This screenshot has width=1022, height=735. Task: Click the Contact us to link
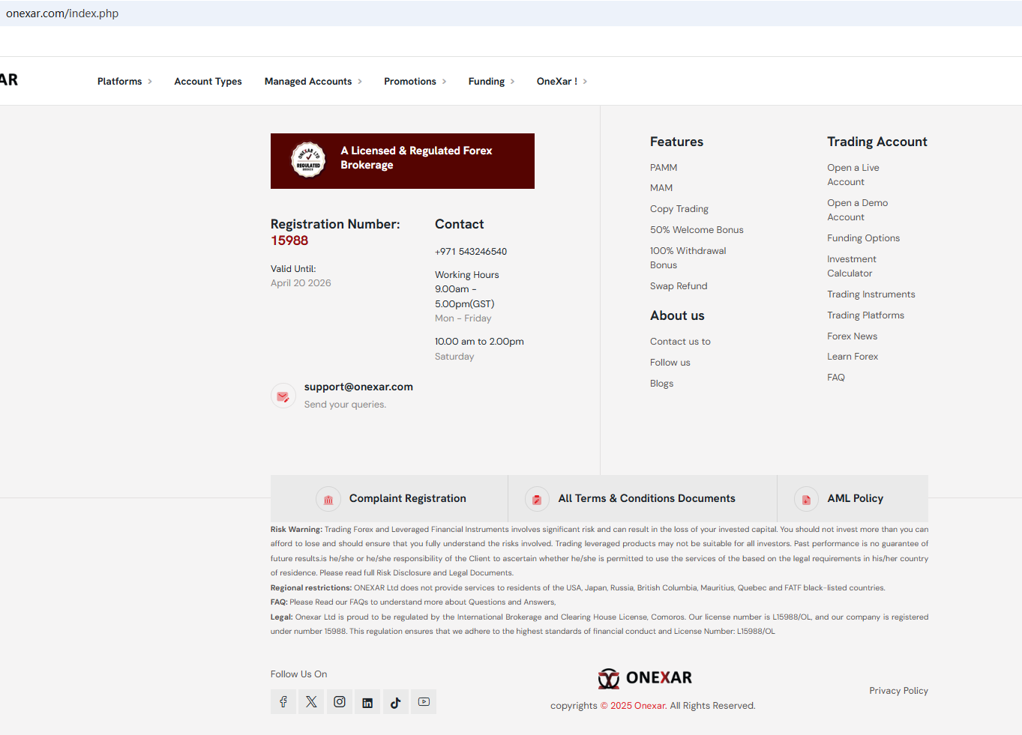point(680,342)
